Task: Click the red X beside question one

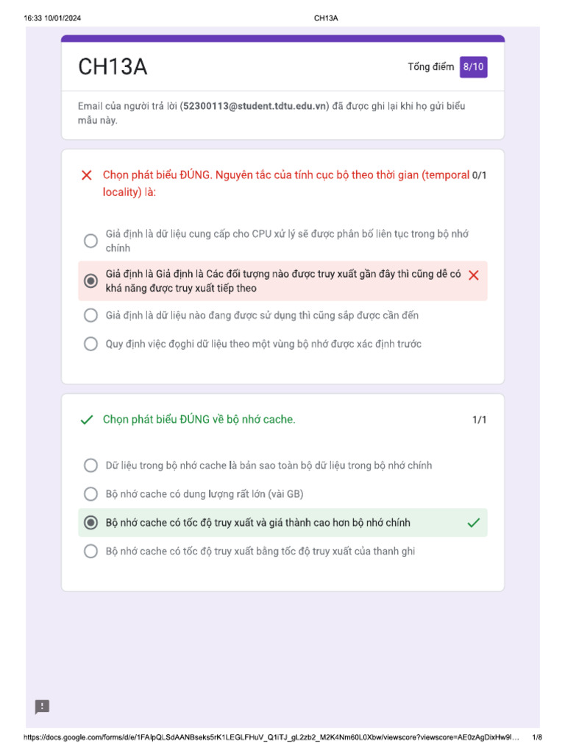Action: (x=87, y=175)
